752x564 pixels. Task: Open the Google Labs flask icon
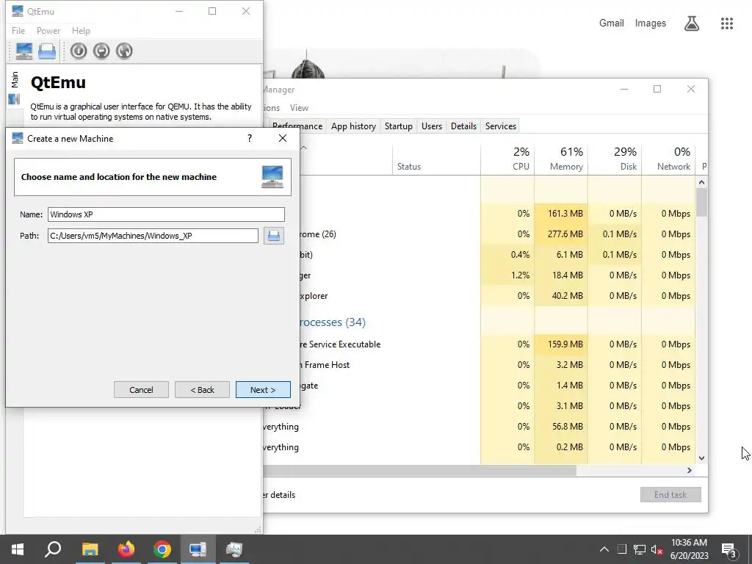pyautogui.click(x=692, y=23)
